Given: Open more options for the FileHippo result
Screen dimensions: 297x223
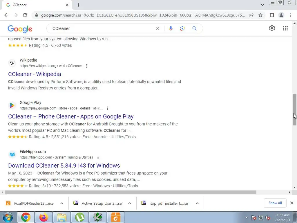Looking at the screenshot, I should [x=98, y=157].
